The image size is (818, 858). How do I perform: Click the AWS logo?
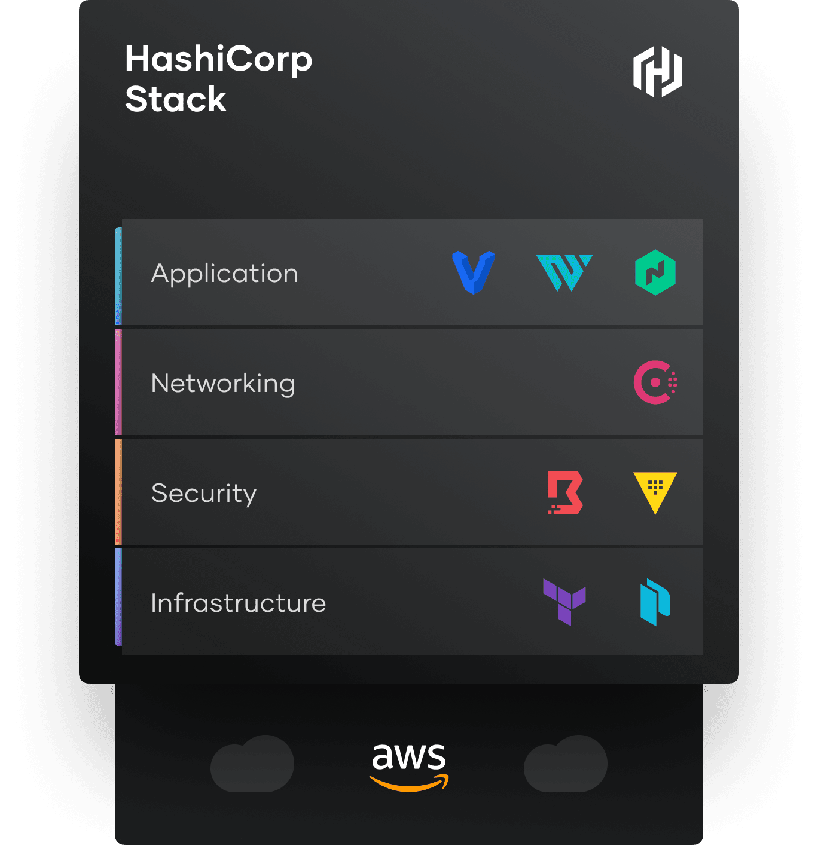coord(409,767)
